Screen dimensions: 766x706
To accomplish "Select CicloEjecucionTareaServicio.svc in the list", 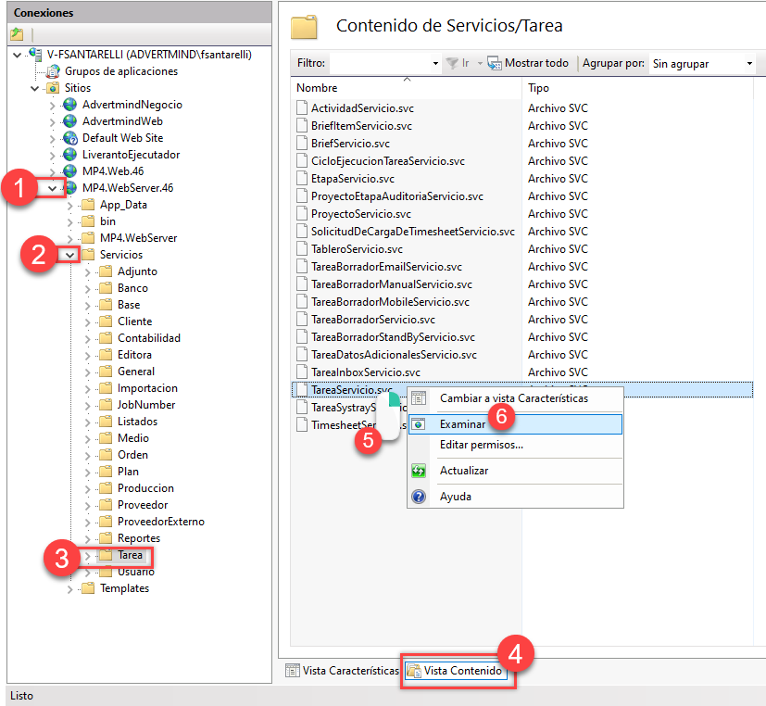I will pyautogui.click(x=388, y=160).
